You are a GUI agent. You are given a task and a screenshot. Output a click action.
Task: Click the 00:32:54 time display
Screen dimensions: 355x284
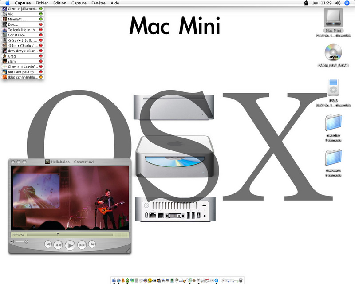tap(18, 235)
